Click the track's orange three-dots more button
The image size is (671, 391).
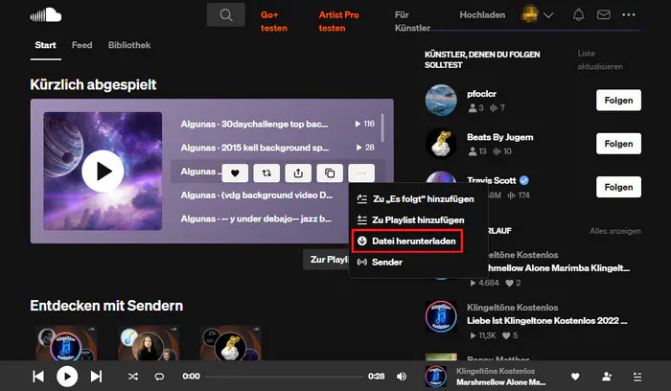[361, 173]
